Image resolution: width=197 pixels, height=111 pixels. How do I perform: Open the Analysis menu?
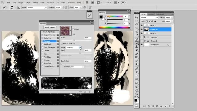click(x=50, y=2)
